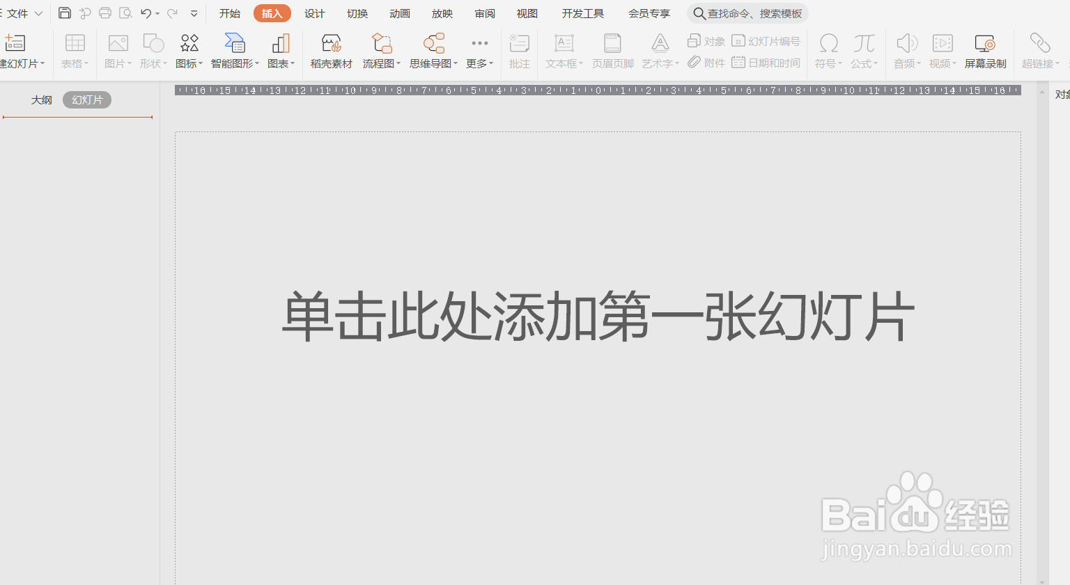Click 单击此处添加第一张幻灯片 placeholder
Viewport: 1070px width, 585px height.
point(598,317)
